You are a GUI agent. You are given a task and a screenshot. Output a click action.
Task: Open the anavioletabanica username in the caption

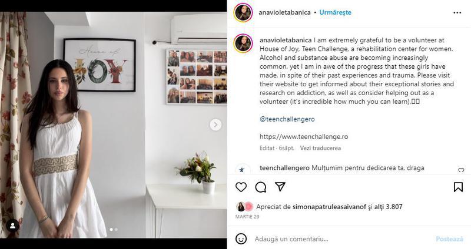[286, 40]
